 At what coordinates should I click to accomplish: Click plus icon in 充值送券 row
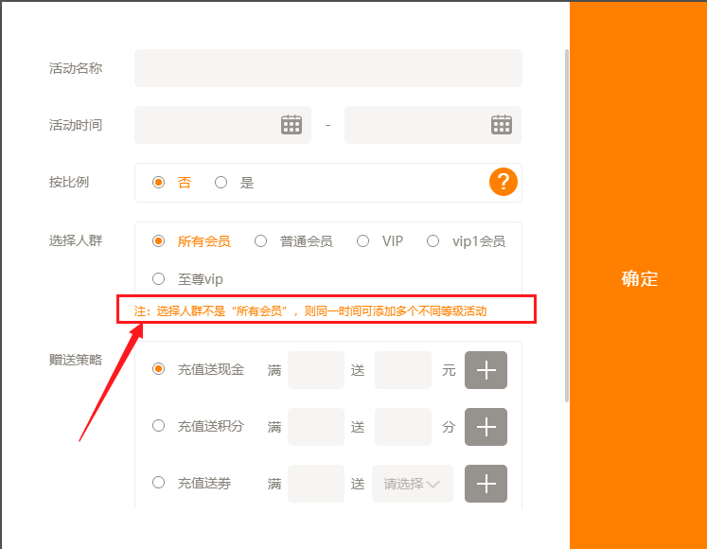486,484
